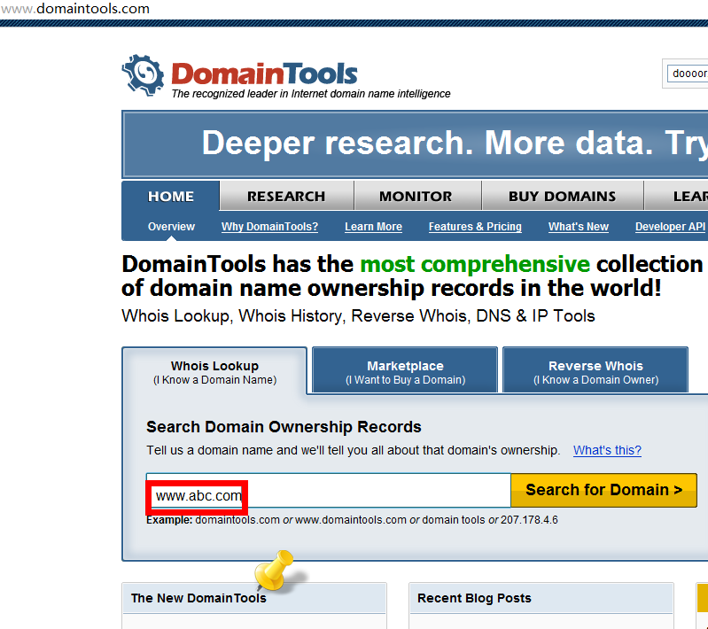Image resolution: width=708 pixels, height=629 pixels.
Task: Click The New DomainTools panel header
Action: point(254,598)
